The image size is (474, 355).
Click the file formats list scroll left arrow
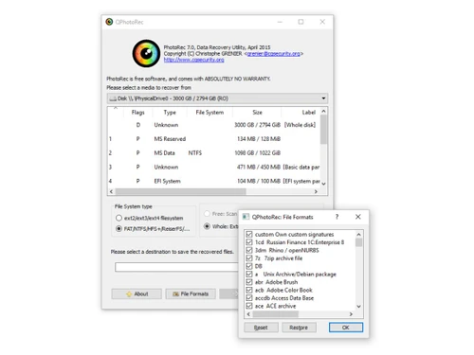point(248,314)
